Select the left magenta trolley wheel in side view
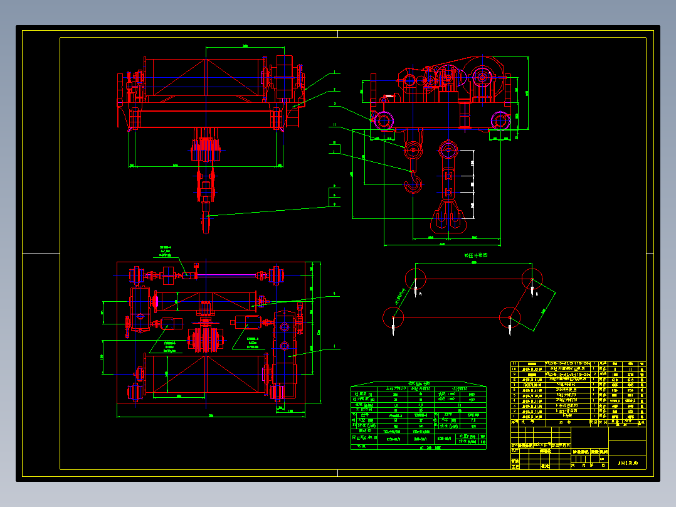 pos(384,120)
